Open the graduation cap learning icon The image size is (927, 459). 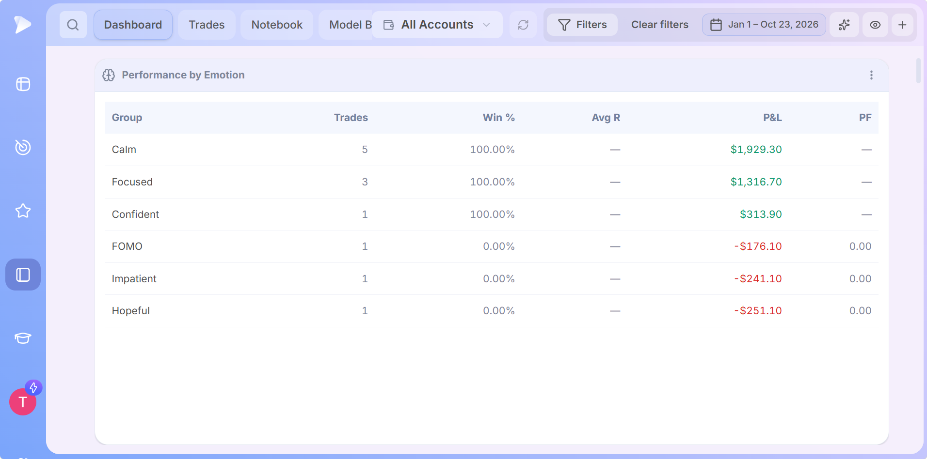point(23,338)
